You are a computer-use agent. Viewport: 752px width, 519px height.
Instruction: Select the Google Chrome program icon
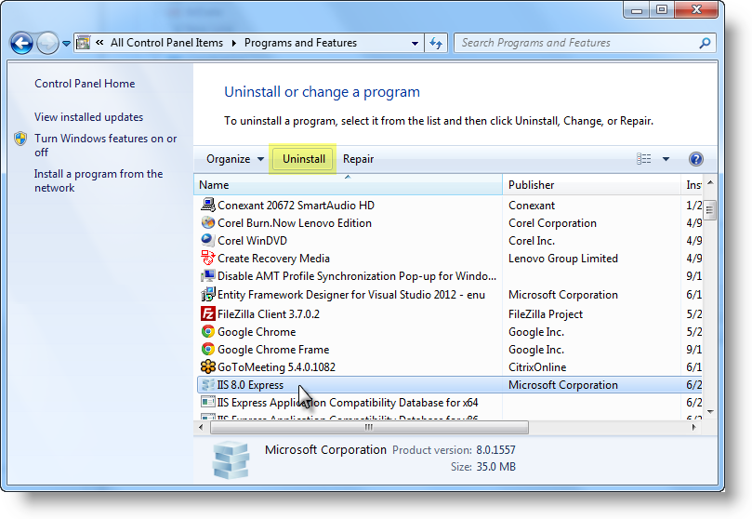pyautogui.click(x=207, y=331)
